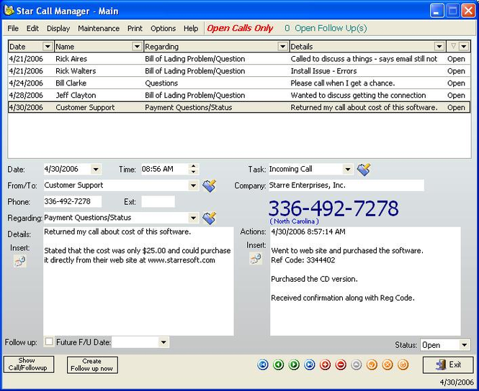Click the broom icon next to From/To field
479x391 pixels.
(x=210, y=185)
